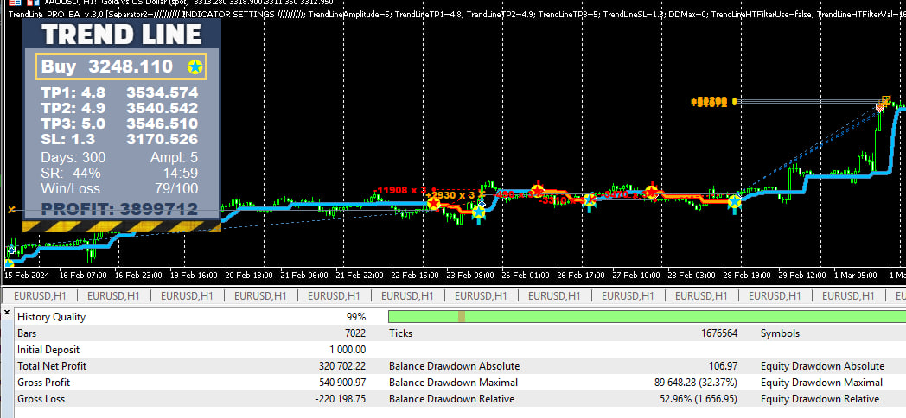This screenshot has width=906, height=418.
Task: Click the TP1: 4.8 row in panel
Action: point(119,93)
